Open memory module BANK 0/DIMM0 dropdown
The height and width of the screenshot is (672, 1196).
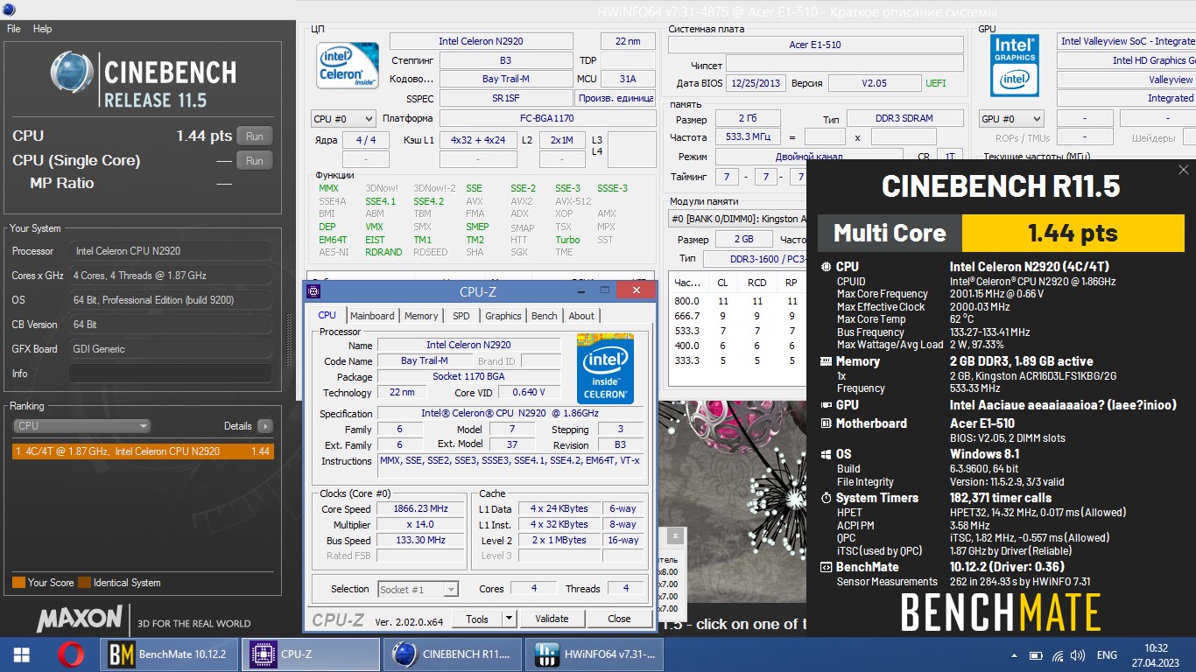pos(735,219)
